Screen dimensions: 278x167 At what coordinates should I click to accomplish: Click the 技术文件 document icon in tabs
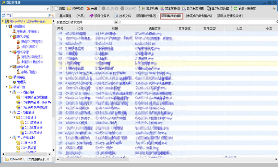point(116,16)
